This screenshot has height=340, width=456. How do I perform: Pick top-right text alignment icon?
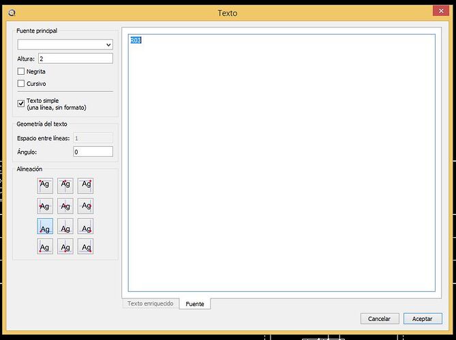click(x=85, y=185)
